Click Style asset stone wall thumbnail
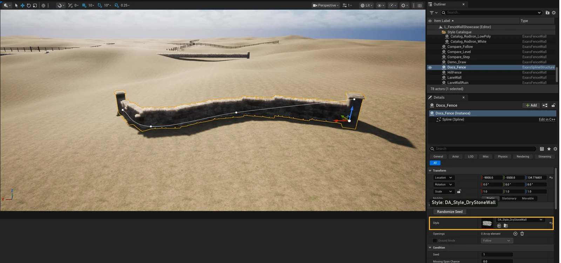The height and width of the screenshot is (263, 561). [x=487, y=223]
